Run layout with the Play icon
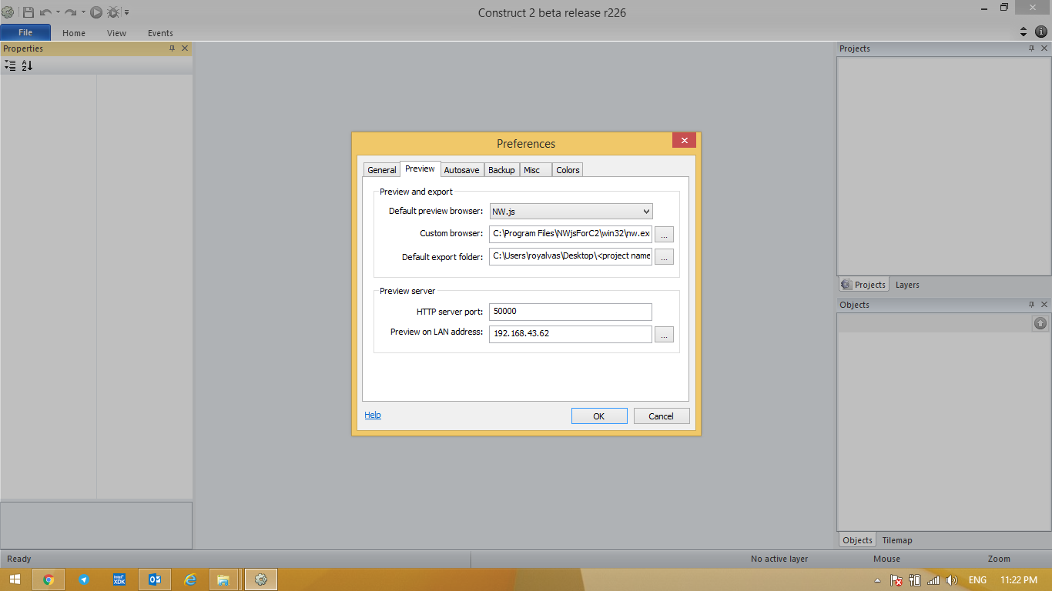1052x591 pixels. coord(96,12)
